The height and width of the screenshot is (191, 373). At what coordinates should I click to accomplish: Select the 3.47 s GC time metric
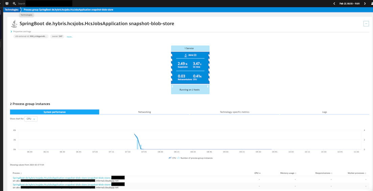click(197, 65)
